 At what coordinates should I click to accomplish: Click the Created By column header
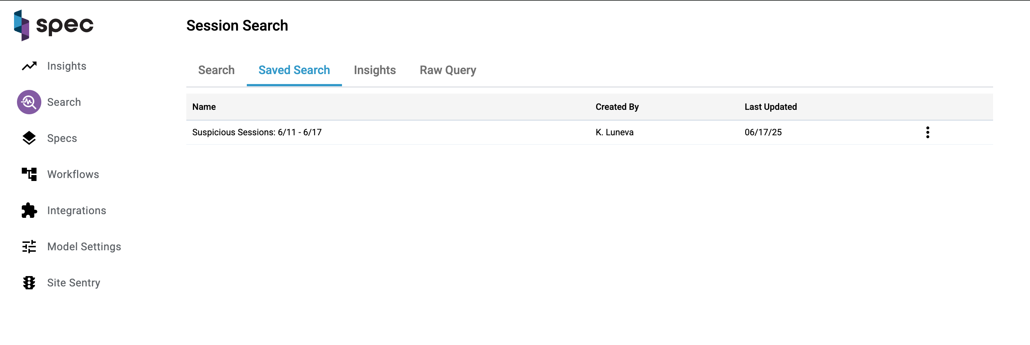click(617, 107)
